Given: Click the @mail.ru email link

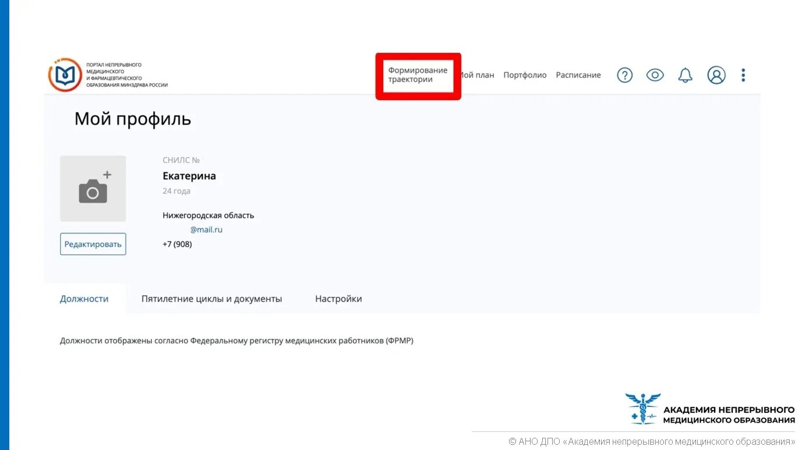Looking at the screenshot, I should pos(206,229).
